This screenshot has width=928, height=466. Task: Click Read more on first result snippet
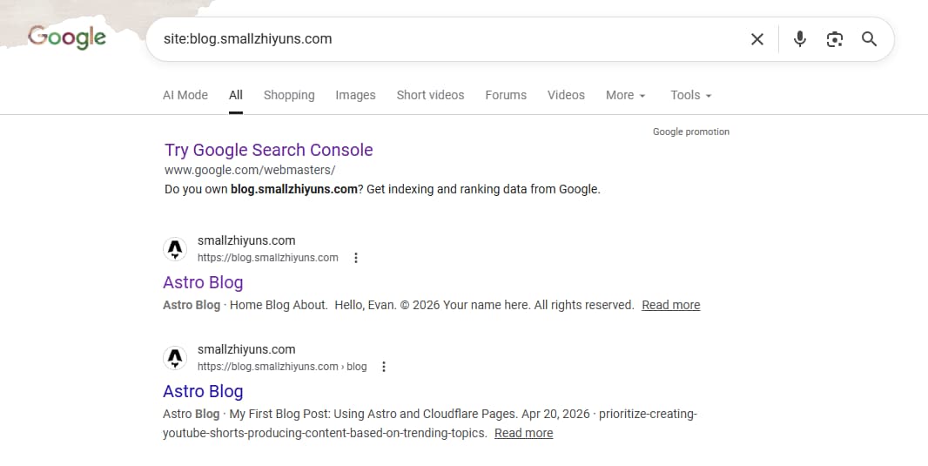[670, 305]
